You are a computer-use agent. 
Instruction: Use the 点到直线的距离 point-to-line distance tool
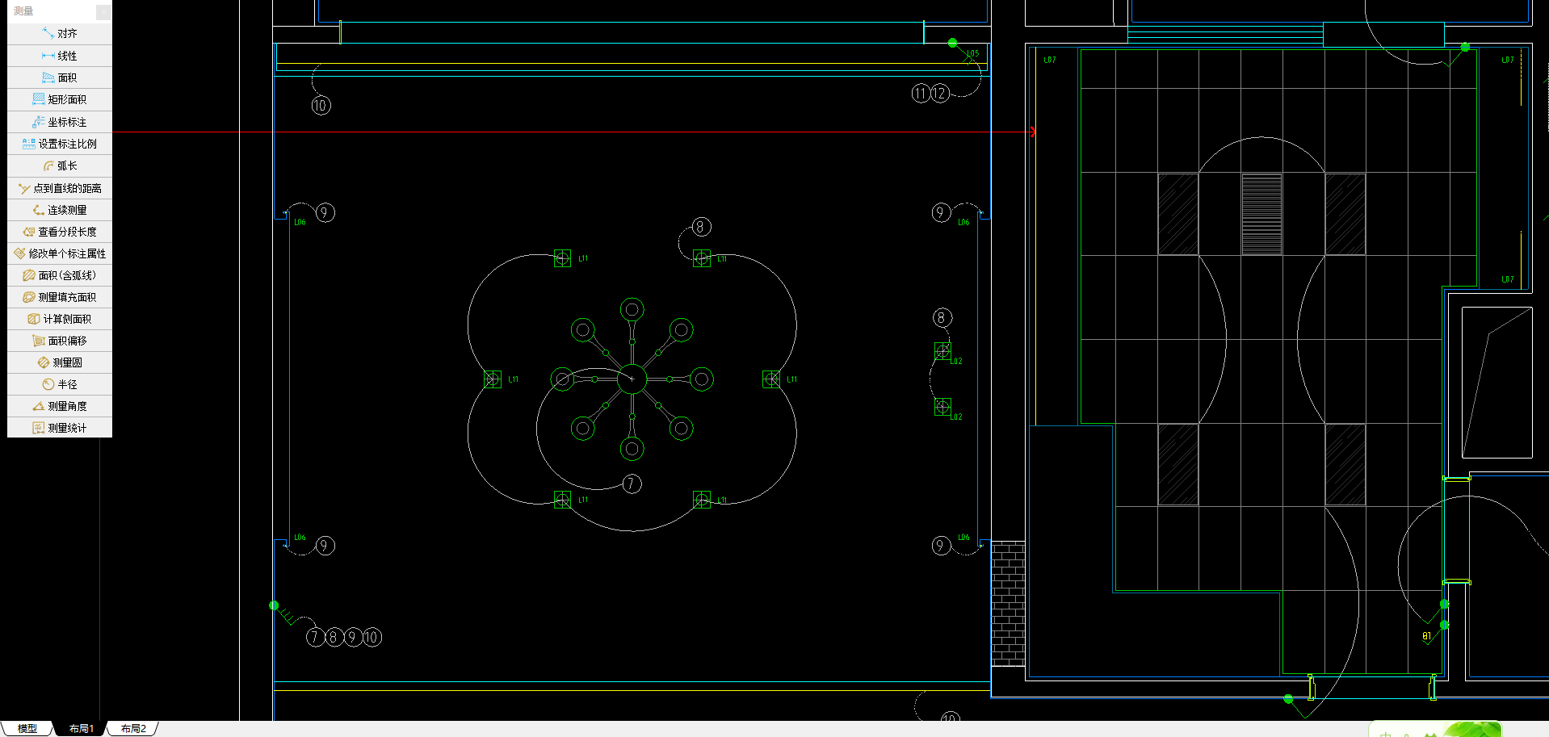[x=60, y=188]
